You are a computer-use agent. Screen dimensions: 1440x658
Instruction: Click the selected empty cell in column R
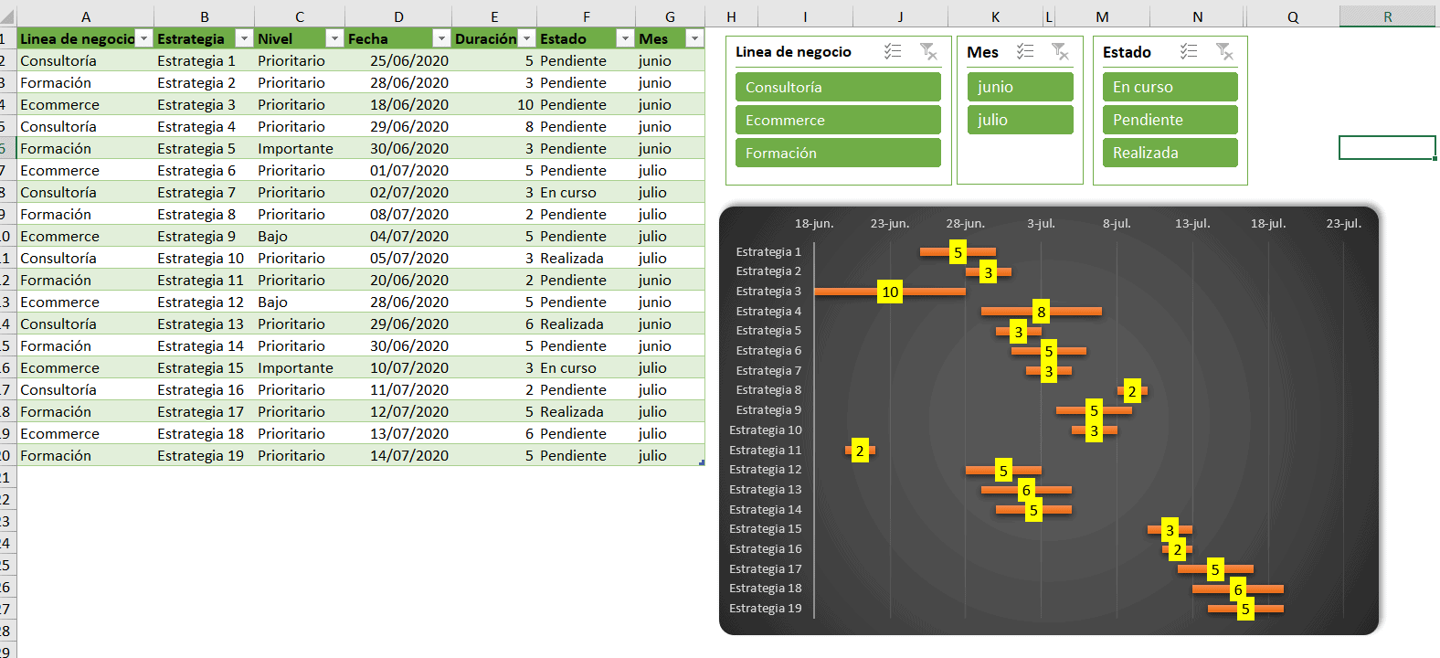pyautogui.click(x=1387, y=147)
